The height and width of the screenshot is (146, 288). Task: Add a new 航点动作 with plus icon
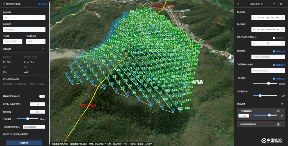[x=282, y=104]
